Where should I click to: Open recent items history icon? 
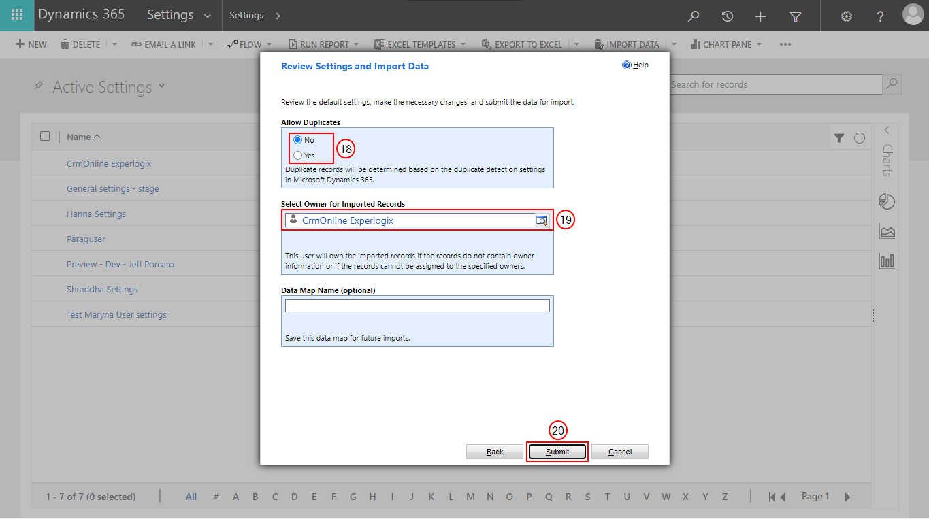(x=727, y=16)
